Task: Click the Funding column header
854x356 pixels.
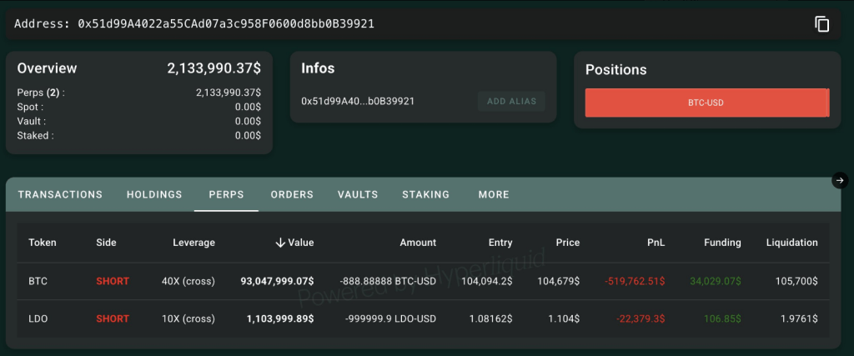Action: 722,243
